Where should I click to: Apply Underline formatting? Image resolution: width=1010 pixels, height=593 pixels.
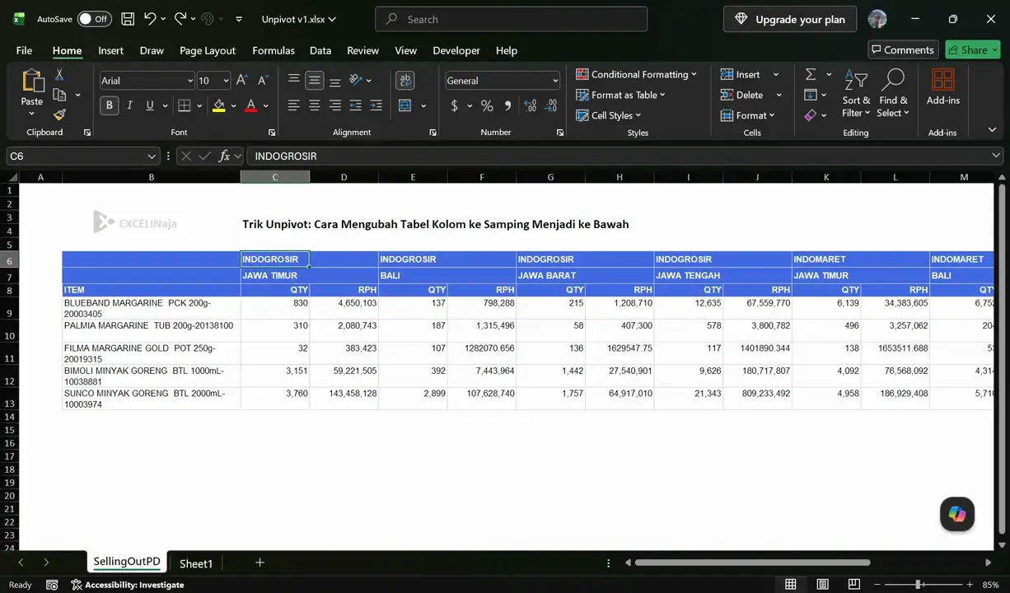click(x=149, y=105)
